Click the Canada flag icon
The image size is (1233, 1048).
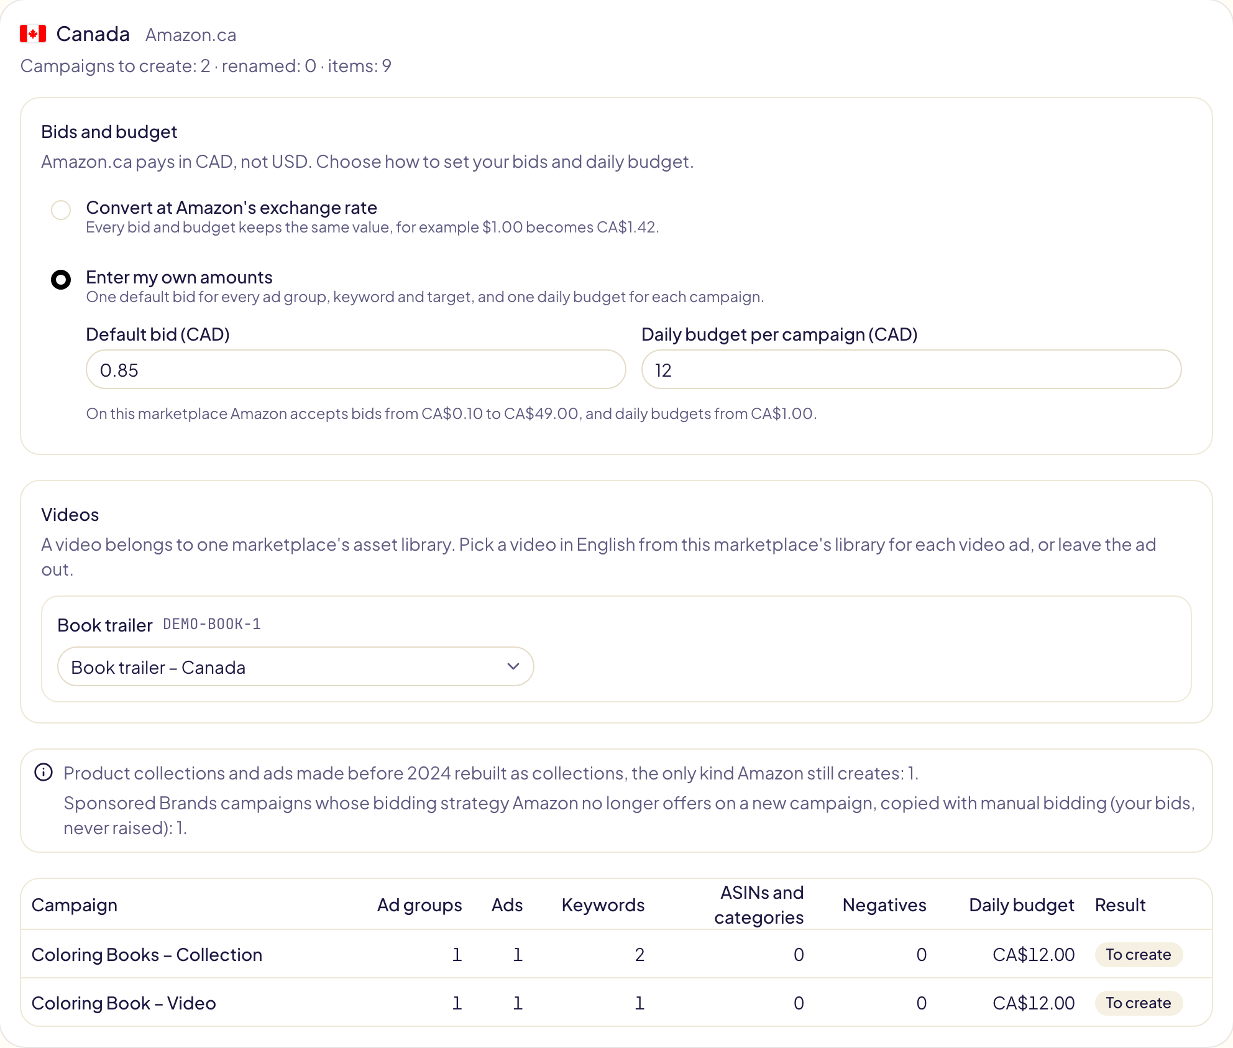(33, 34)
